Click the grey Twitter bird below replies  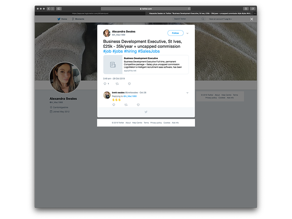point(146,112)
